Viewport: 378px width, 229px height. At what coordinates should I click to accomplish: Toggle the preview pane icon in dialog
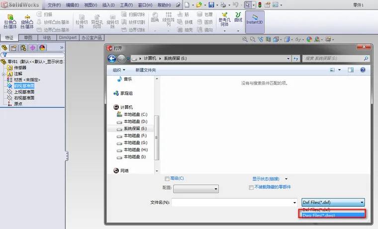pyautogui.click(x=351, y=70)
